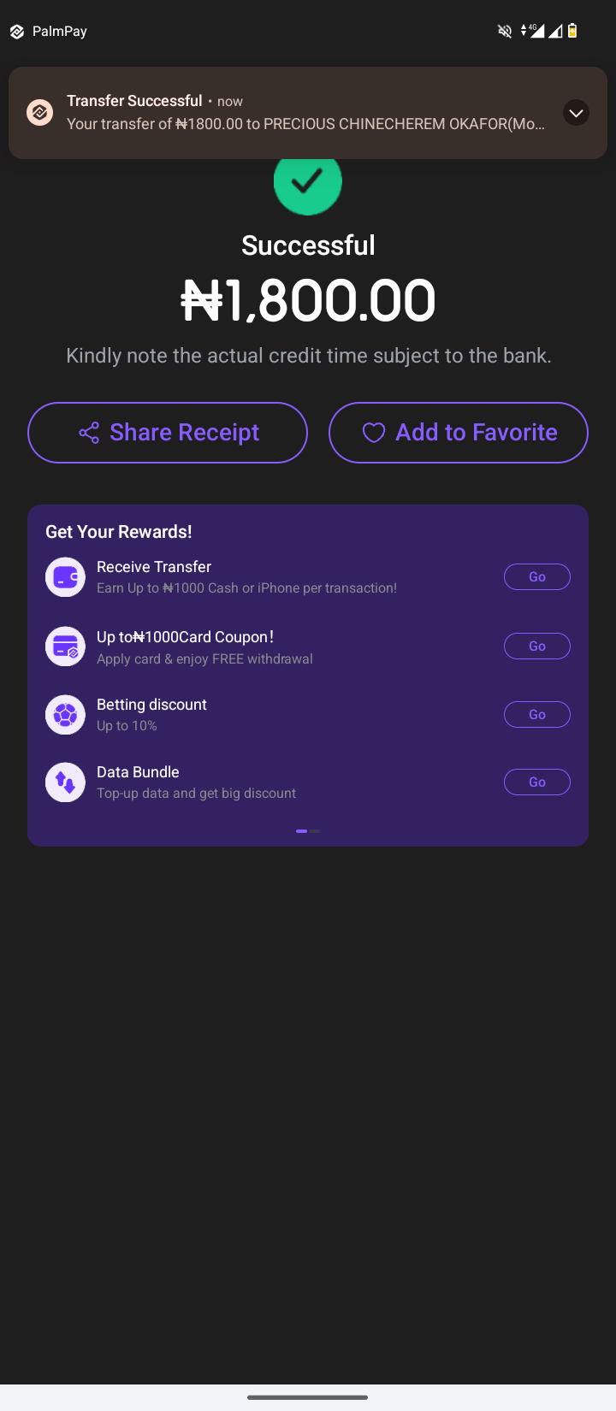Image resolution: width=616 pixels, height=1411 pixels.
Task: Tap the muted sound status icon
Action: pos(505,32)
